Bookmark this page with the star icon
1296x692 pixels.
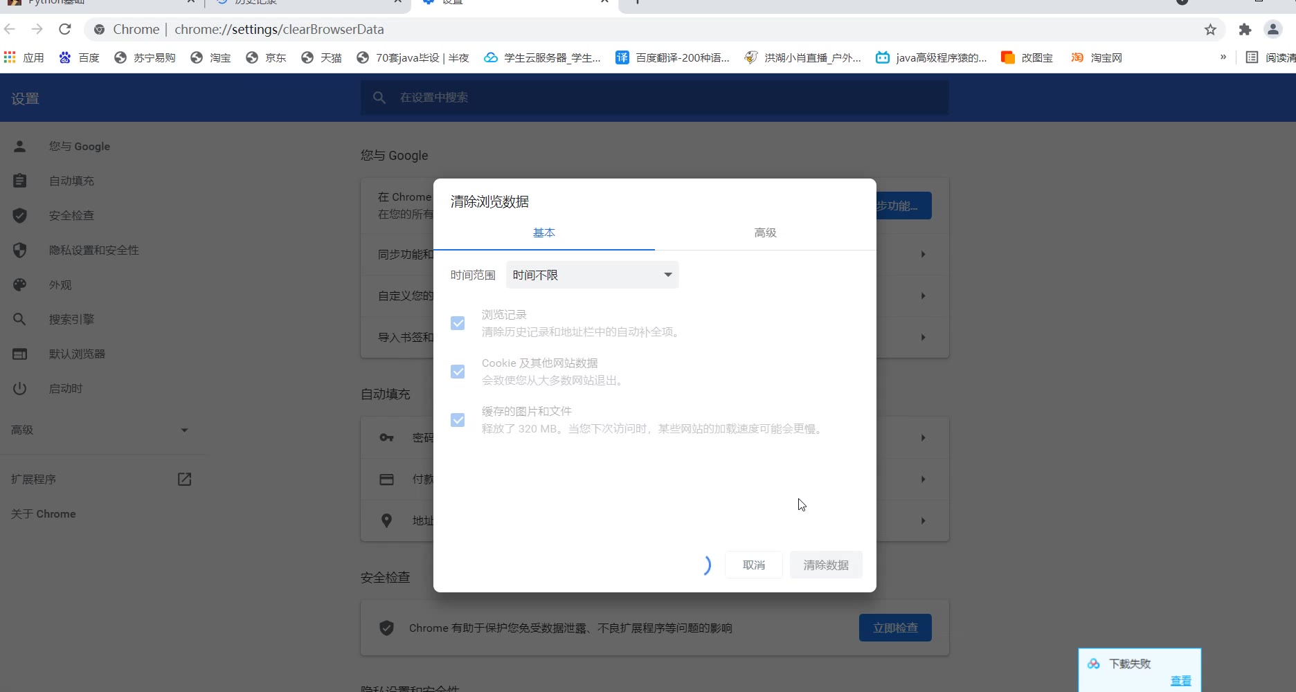[x=1210, y=29]
